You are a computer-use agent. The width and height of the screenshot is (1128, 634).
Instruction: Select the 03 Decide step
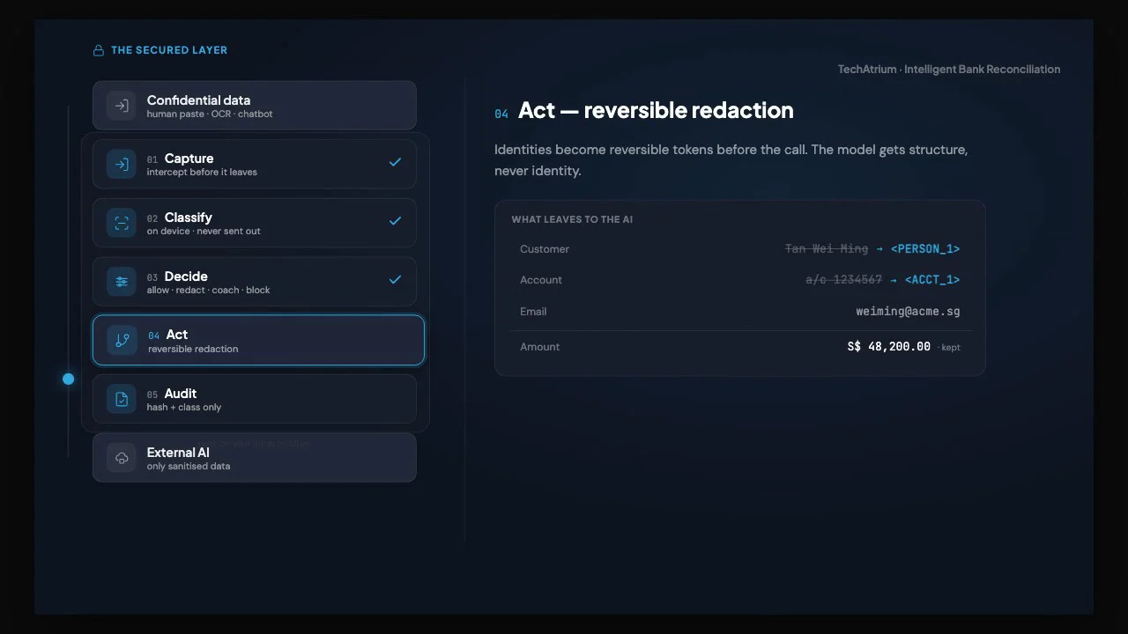pyautogui.click(x=255, y=282)
